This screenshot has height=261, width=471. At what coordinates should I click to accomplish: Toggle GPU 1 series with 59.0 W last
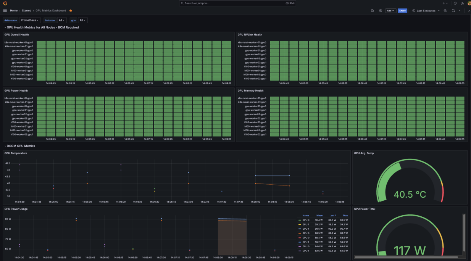pyautogui.click(x=306, y=242)
